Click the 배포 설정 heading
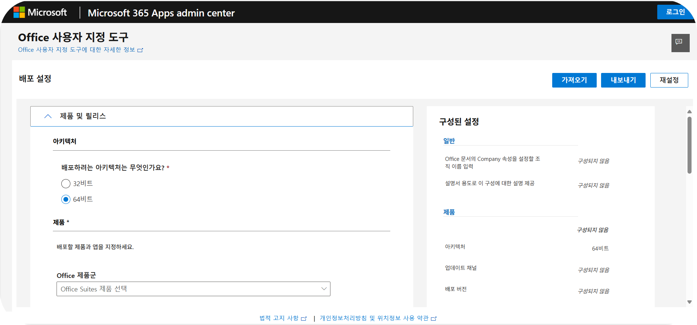The width and height of the screenshot is (697, 325). pos(35,78)
